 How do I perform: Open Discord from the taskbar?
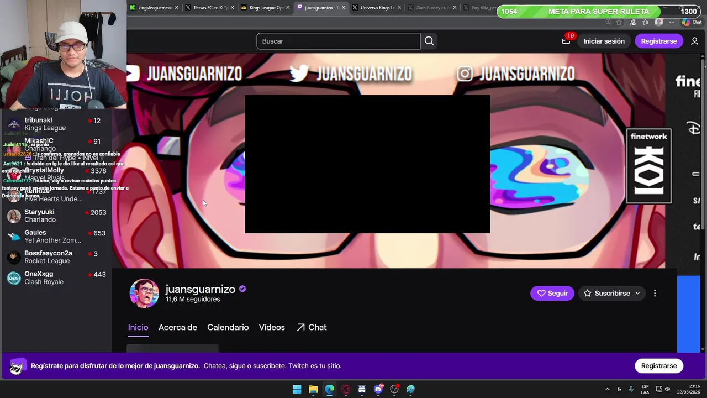(x=378, y=389)
